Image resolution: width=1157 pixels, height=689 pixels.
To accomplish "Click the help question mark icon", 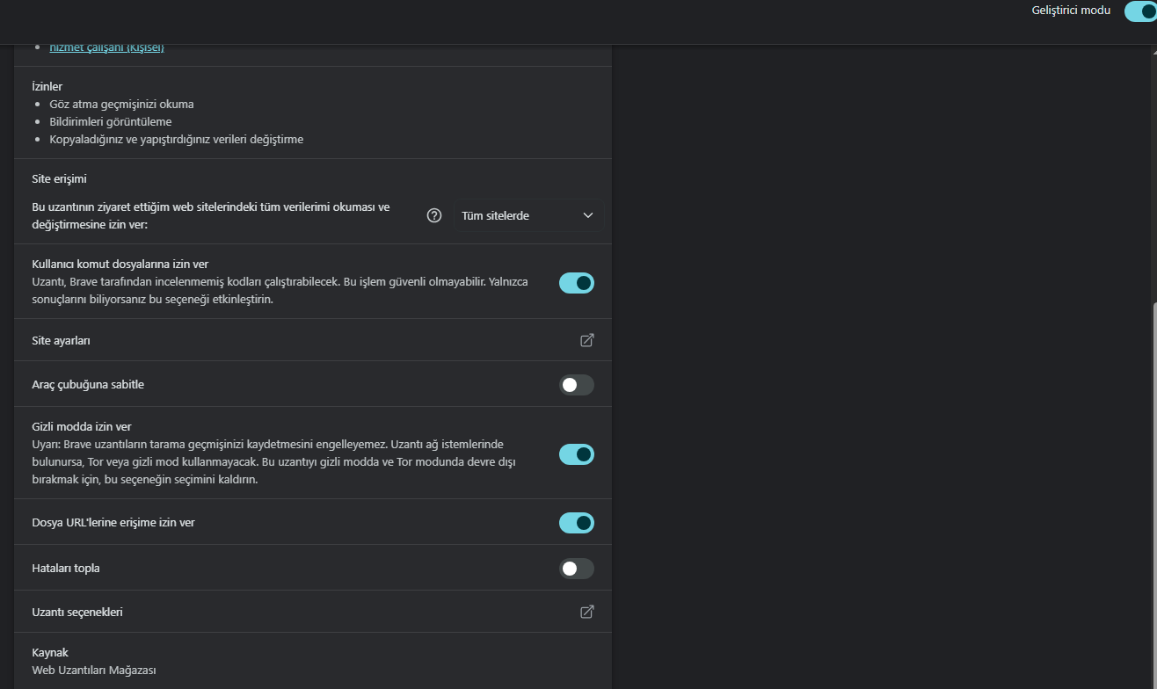I will point(433,215).
